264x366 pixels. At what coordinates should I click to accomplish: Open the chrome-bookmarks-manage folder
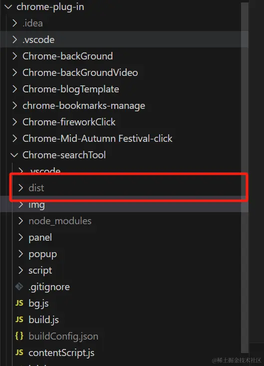pos(84,106)
